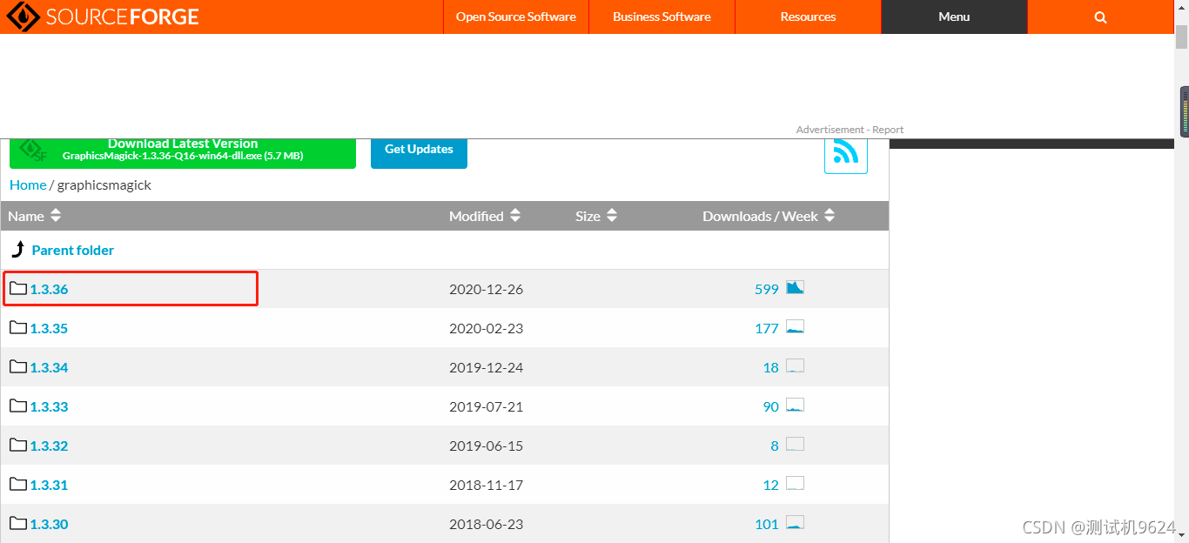
Task: Open download stats chart for 1.3.35
Action: [795, 326]
